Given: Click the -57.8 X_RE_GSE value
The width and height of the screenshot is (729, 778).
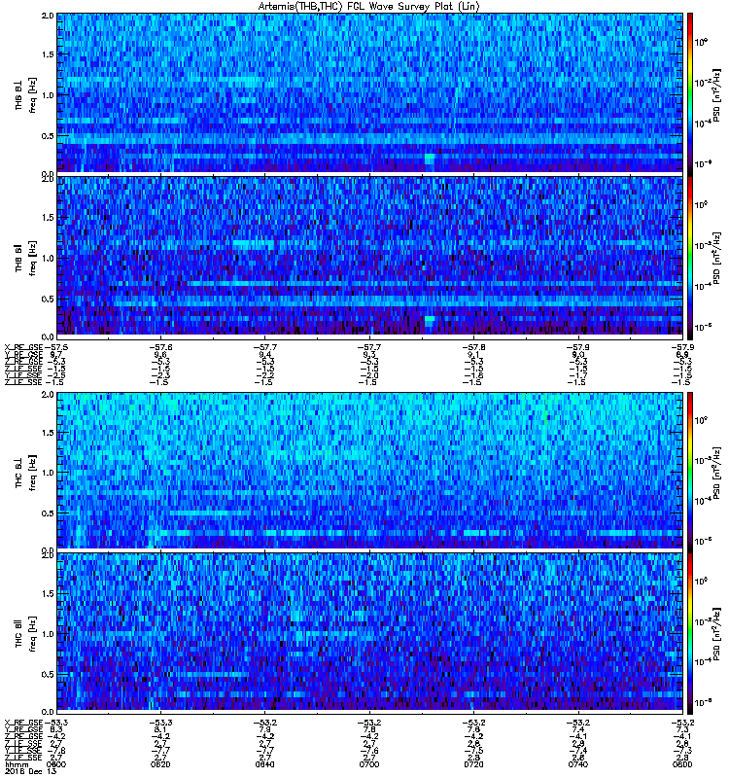Looking at the screenshot, I should pyautogui.click(x=473, y=347).
